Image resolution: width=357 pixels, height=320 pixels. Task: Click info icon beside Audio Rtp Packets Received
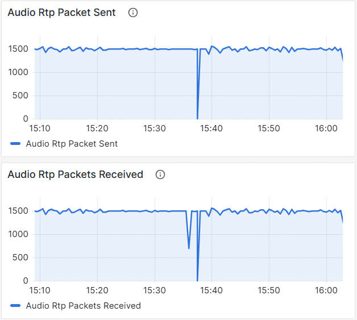[160, 174]
